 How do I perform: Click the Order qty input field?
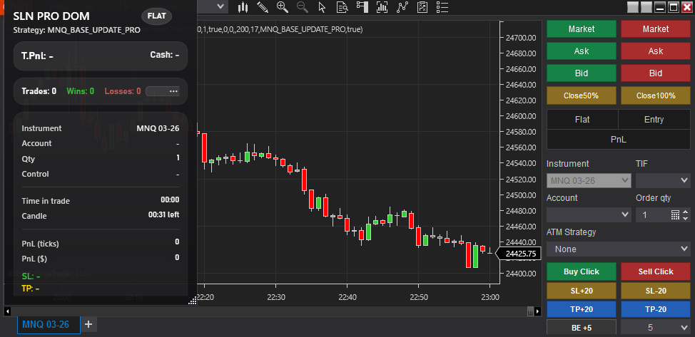point(651,214)
